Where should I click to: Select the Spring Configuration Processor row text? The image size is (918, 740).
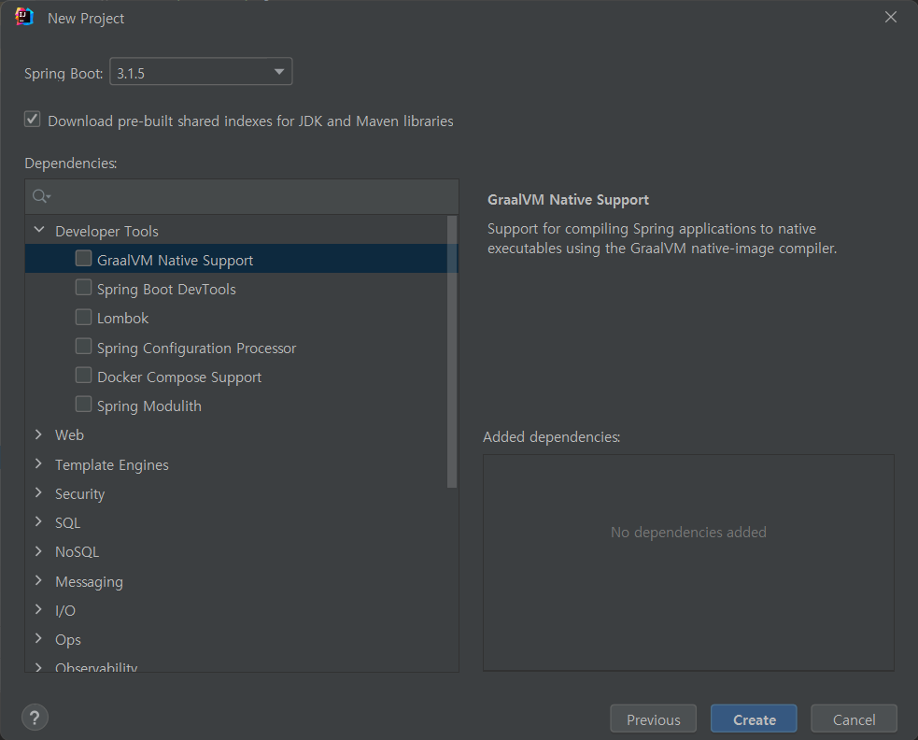pyautogui.click(x=196, y=349)
